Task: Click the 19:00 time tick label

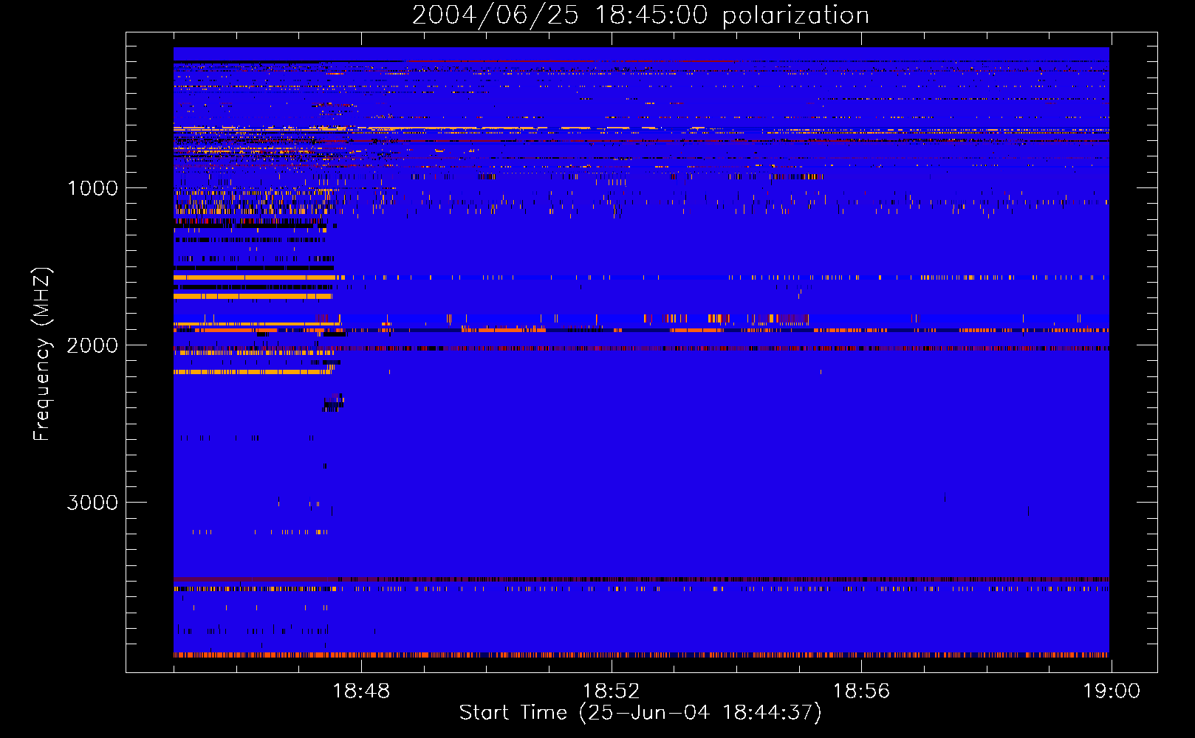Action: pos(1112,692)
